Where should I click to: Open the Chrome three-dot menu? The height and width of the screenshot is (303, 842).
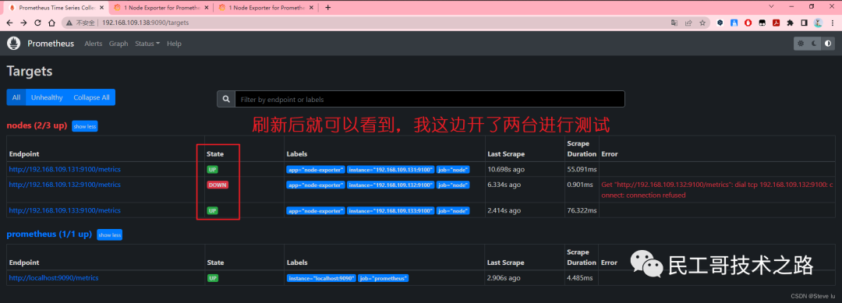832,23
